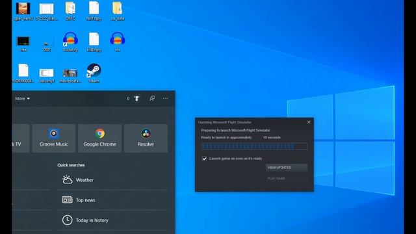Launch Google Chrome from the search panel
Image resolution: width=416 pixels, height=234 pixels.
(99, 138)
